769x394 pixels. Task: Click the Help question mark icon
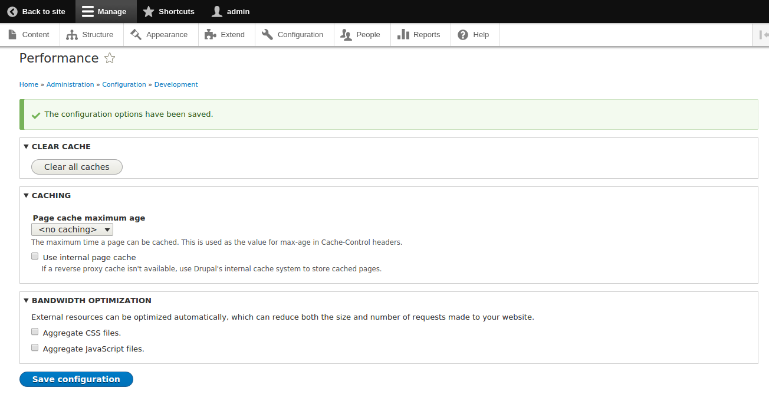point(463,35)
